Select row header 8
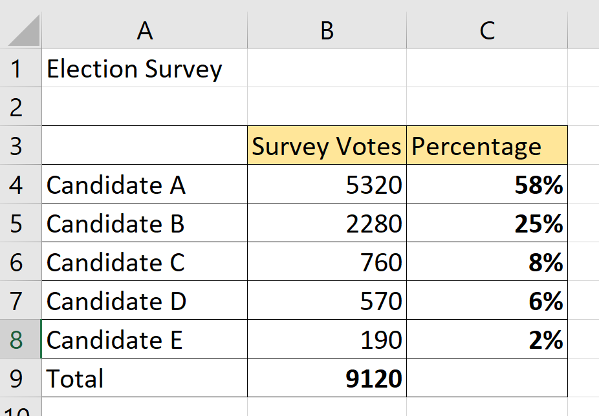The image size is (599, 416). 23,339
